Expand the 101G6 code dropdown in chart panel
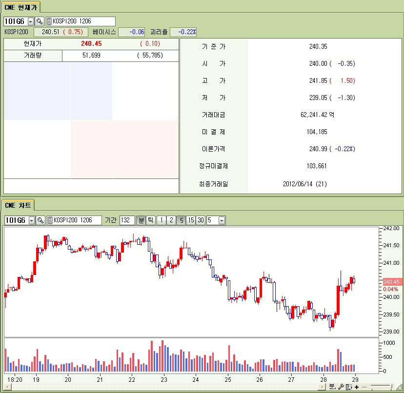Screen dimensions: 404x393 click(32, 220)
